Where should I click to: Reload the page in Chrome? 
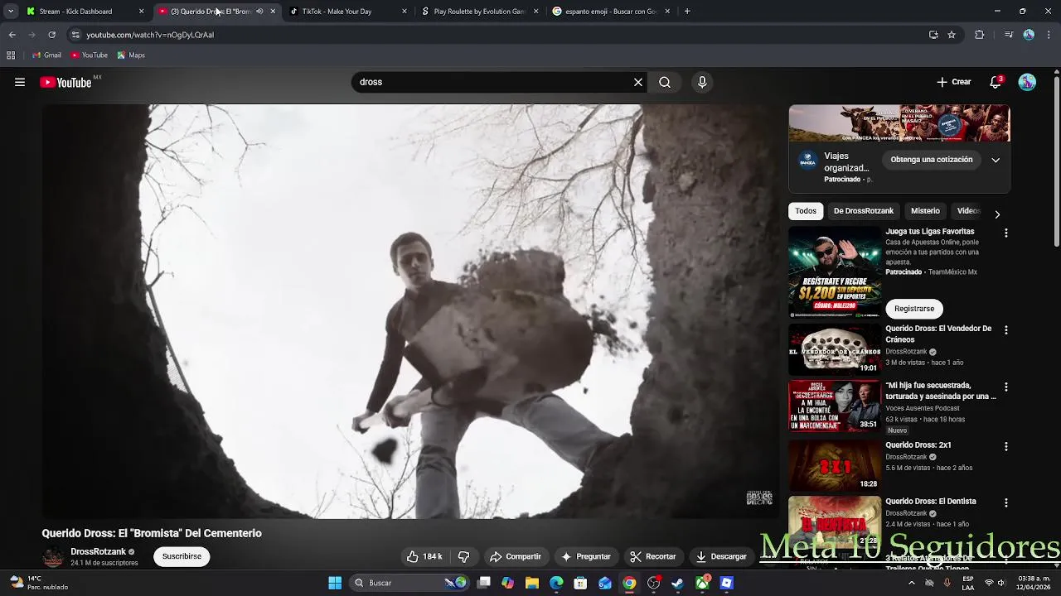pyautogui.click(x=51, y=35)
